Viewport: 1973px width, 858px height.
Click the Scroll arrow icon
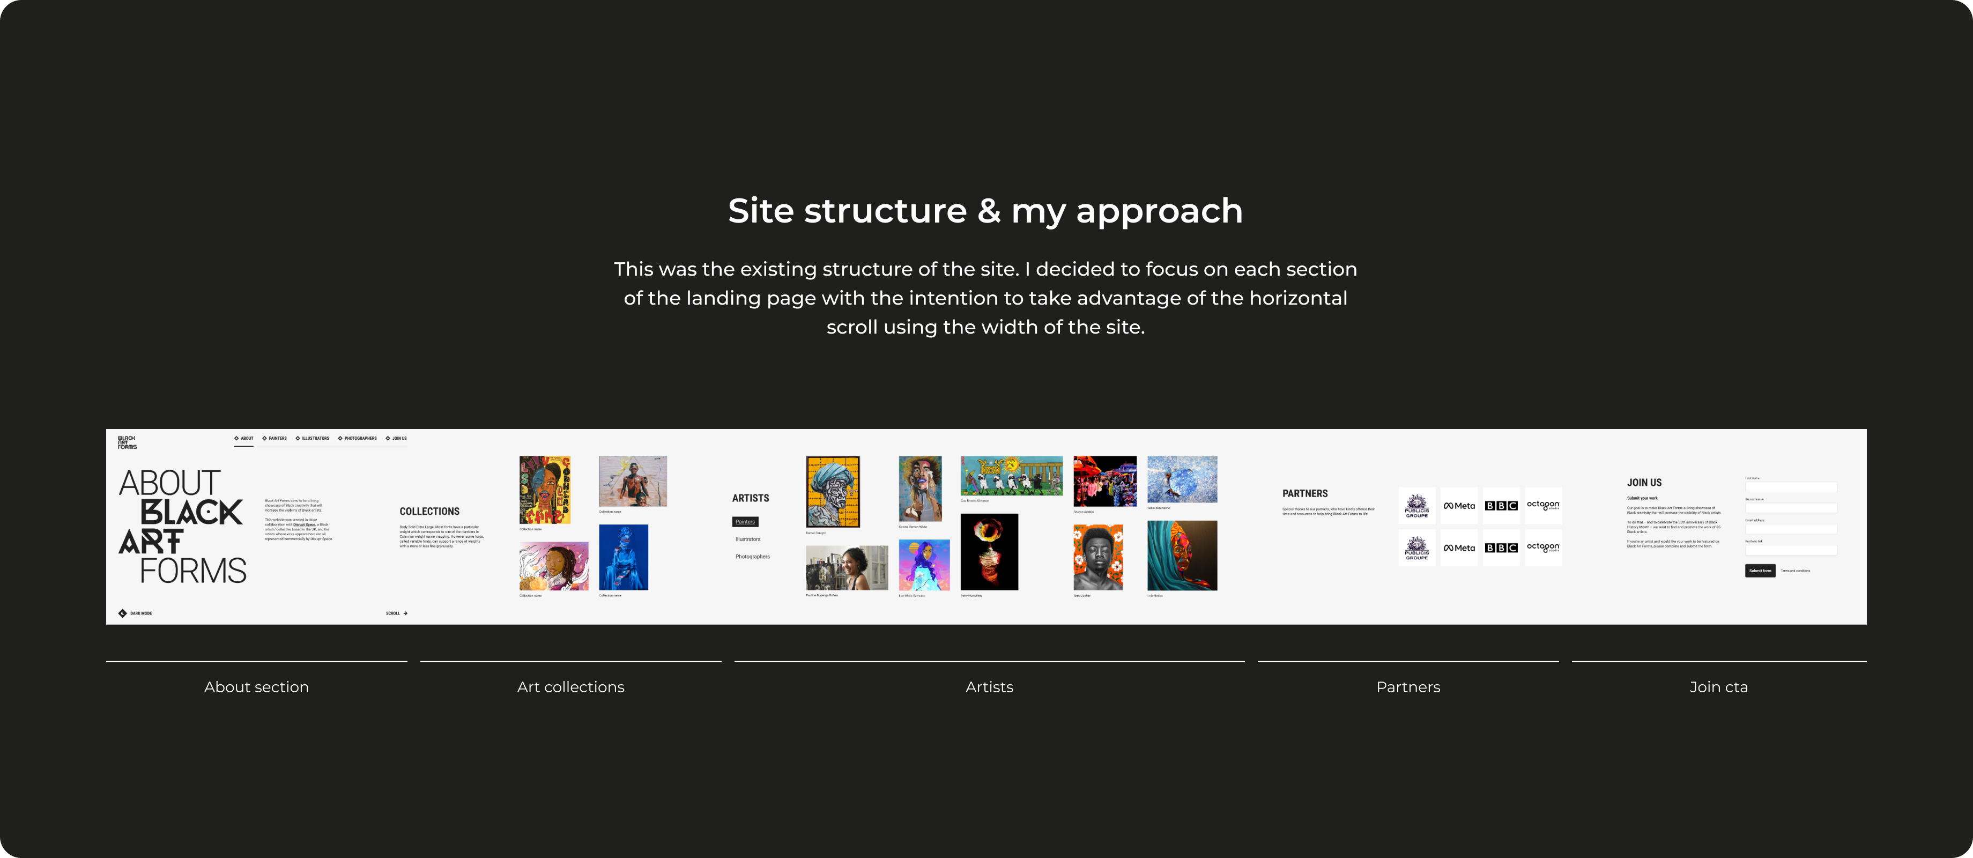pyautogui.click(x=405, y=613)
